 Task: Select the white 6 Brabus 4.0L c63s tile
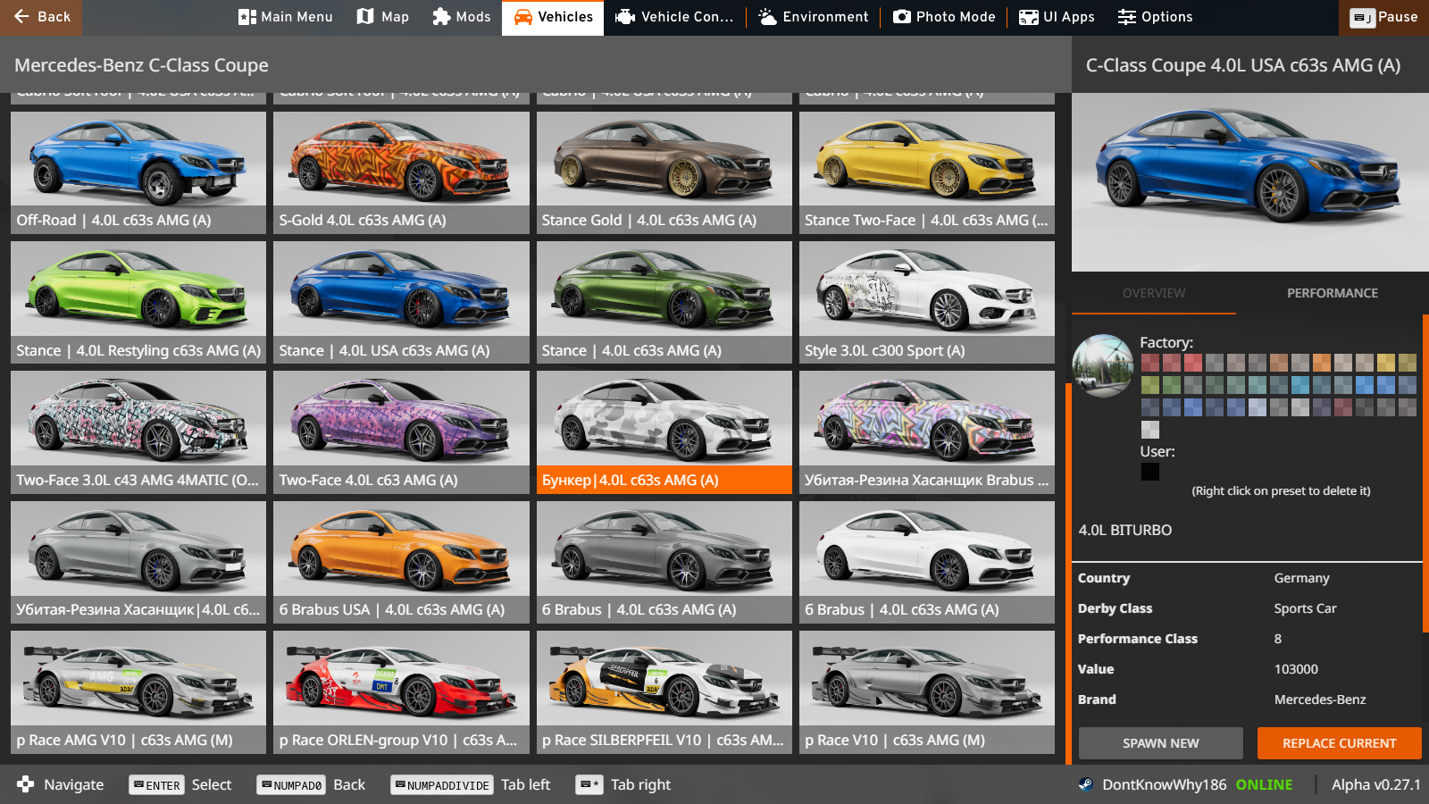(x=927, y=562)
